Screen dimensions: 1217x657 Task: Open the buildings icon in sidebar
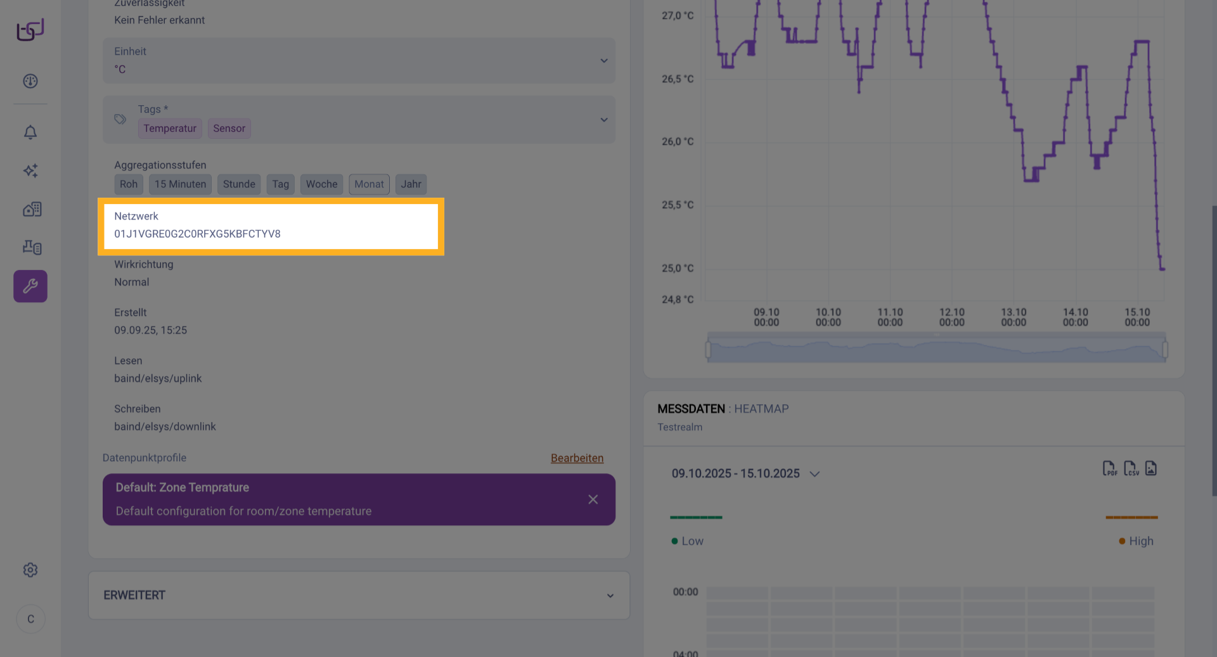click(32, 209)
